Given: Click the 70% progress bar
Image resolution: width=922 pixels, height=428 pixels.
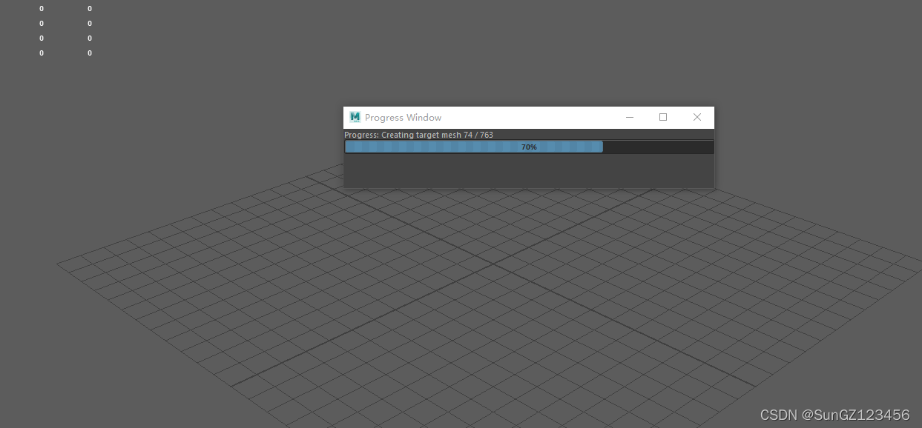Looking at the screenshot, I should pyautogui.click(x=529, y=147).
